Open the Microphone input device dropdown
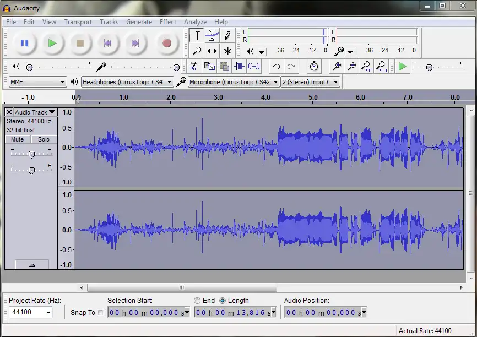Viewport: 477px width, 337px height. coord(234,82)
